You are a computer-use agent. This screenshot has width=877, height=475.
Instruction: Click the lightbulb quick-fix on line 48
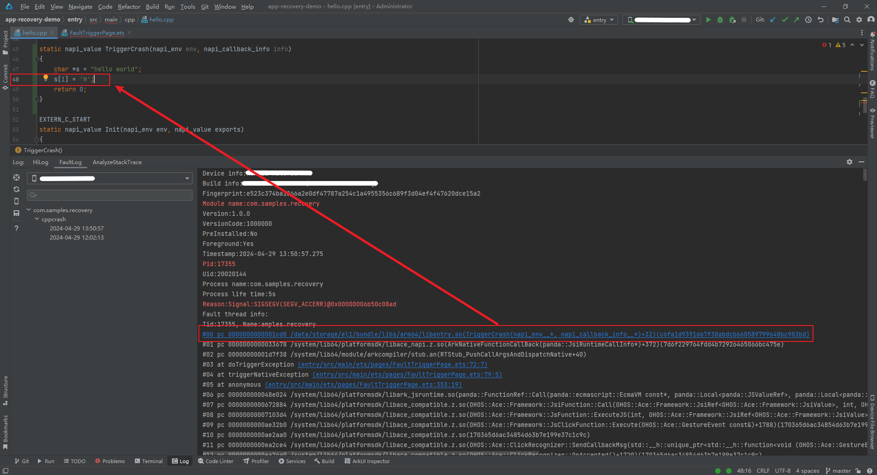pyautogui.click(x=46, y=78)
